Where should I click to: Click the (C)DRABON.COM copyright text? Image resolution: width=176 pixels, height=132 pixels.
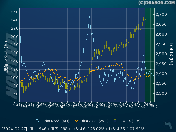(x=157, y=3)
